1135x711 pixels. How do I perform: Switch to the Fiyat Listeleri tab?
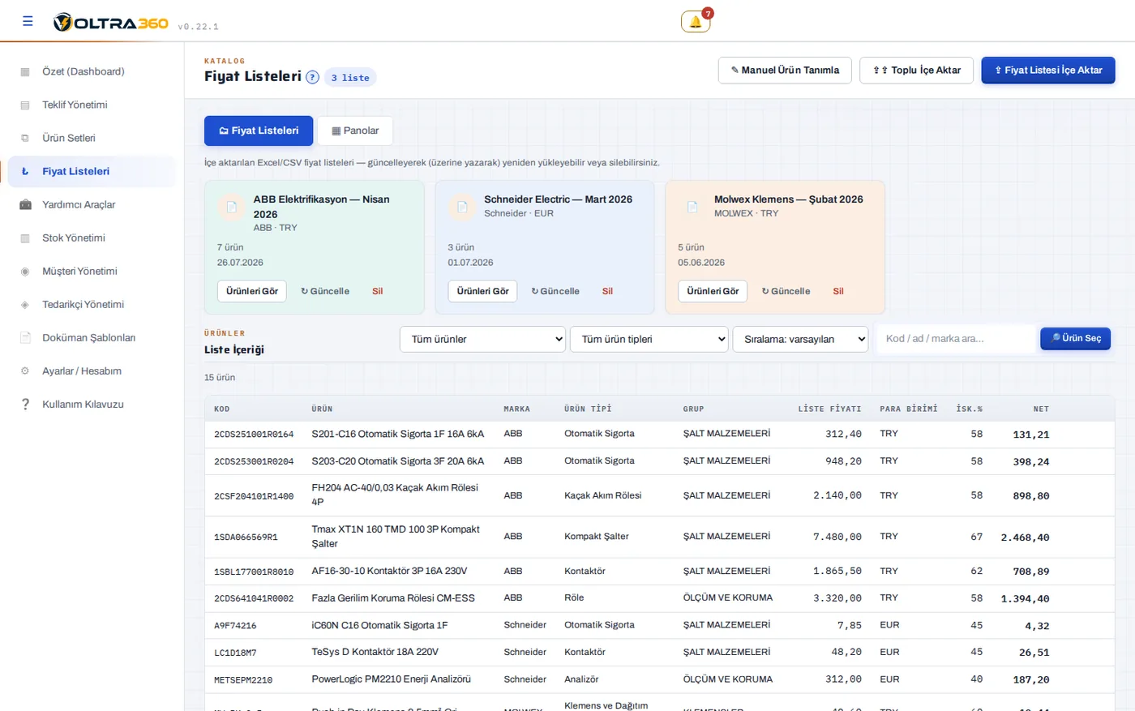pos(259,131)
